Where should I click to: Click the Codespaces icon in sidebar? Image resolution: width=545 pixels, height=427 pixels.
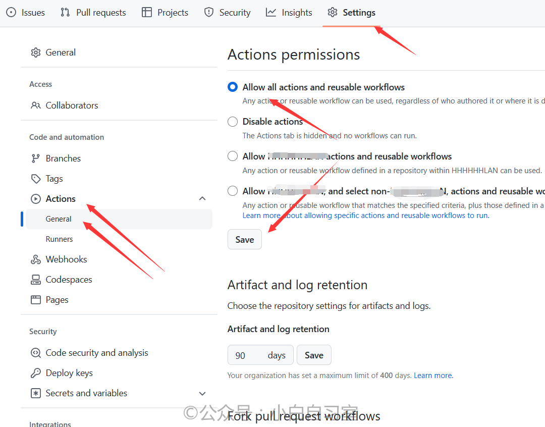click(x=36, y=280)
